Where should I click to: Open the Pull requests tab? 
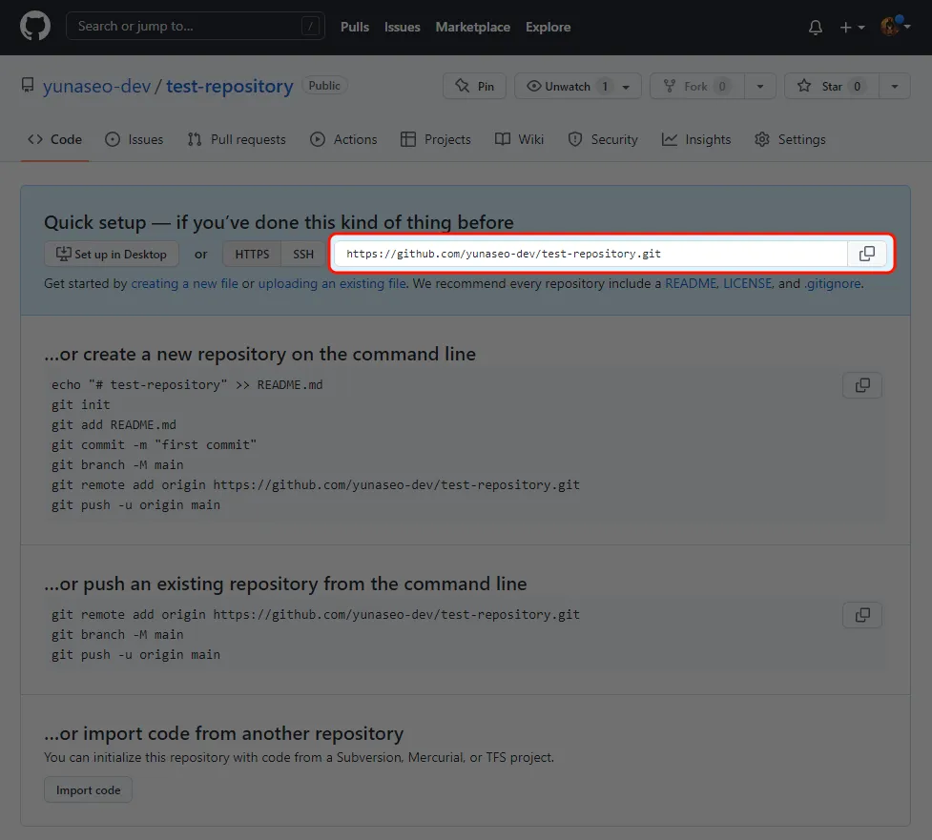tap(237, 139)
